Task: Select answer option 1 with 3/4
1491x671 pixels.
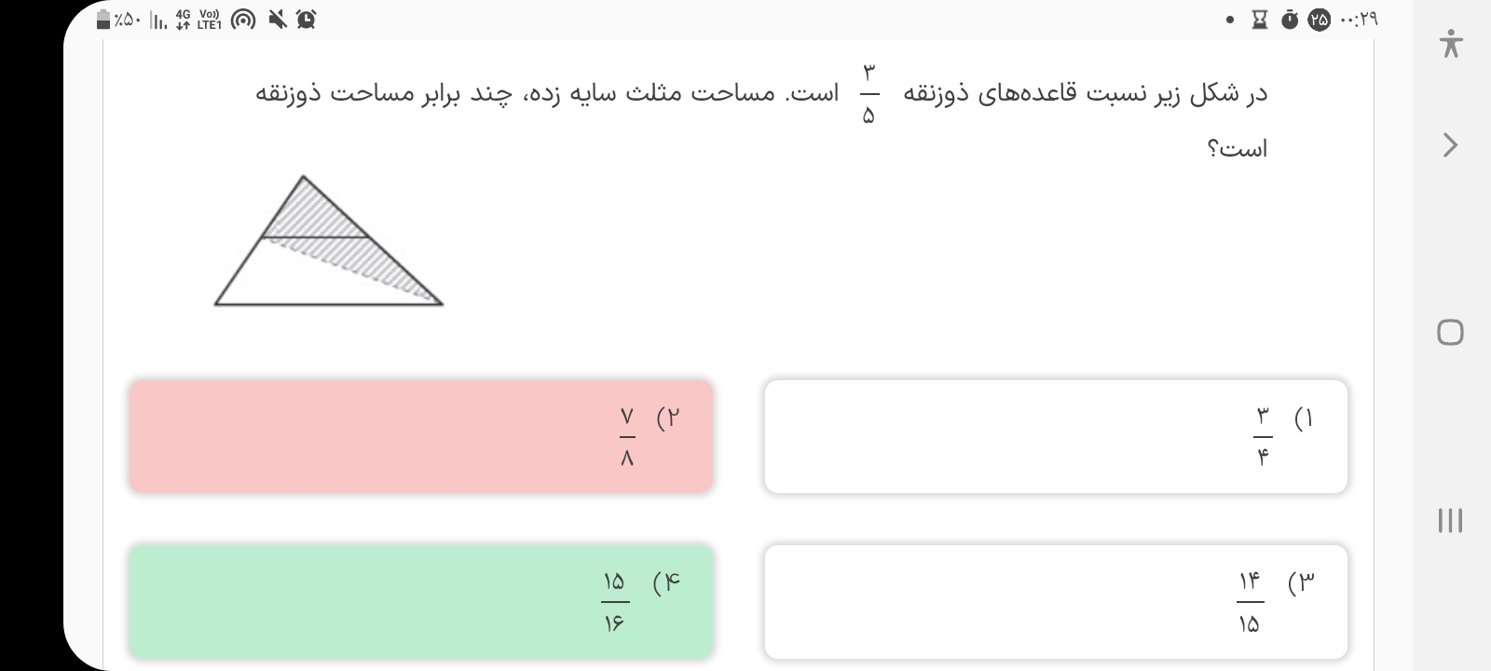Action: click(x=1056, y=436)
